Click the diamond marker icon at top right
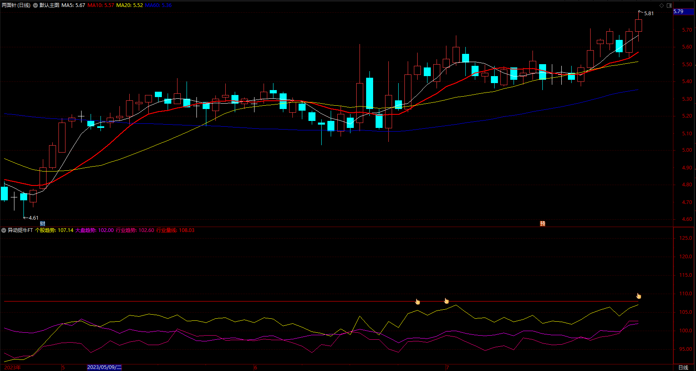Screen dimensions: 696x371 pyautogui.click(x=662, y=5)
